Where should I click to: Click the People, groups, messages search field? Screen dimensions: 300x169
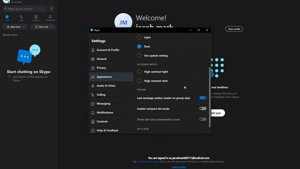[x=25, y=8]
